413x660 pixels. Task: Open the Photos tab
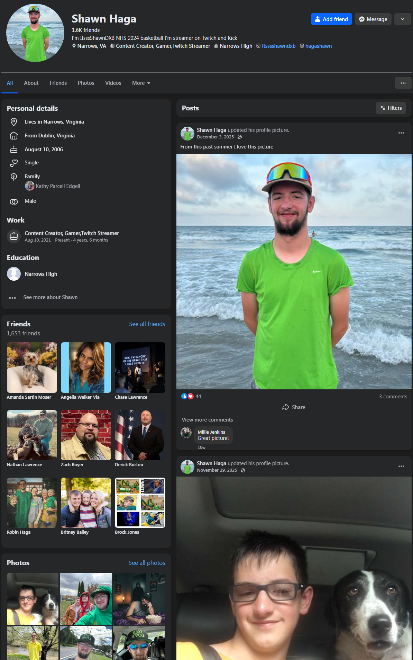click(x=86, y=83)
